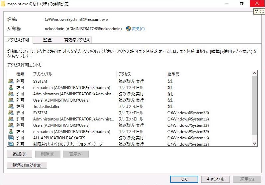This screenshot has height=185, width=265.
Task: Click the icon of the inherited SYSTEM フル コントロール entry
Action: coord(11,113)
